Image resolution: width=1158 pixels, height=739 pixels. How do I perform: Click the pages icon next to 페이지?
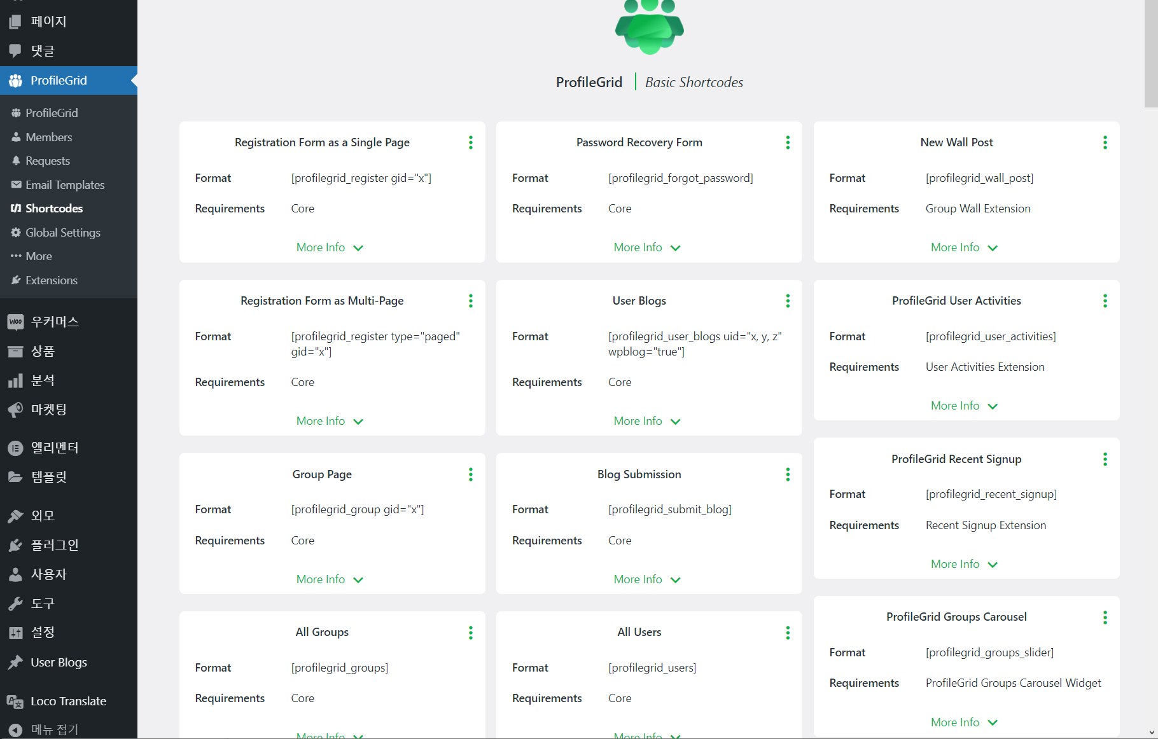point(15,22)
